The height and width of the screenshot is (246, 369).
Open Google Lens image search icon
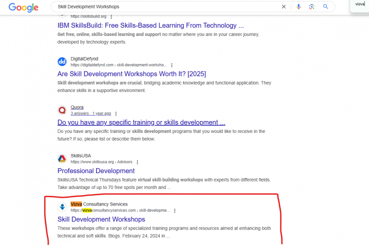tap(311, 6)
